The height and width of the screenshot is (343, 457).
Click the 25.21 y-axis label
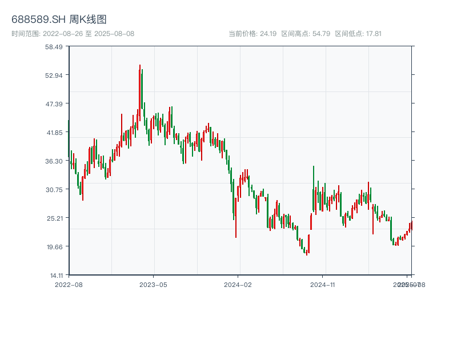pos(54,218)
